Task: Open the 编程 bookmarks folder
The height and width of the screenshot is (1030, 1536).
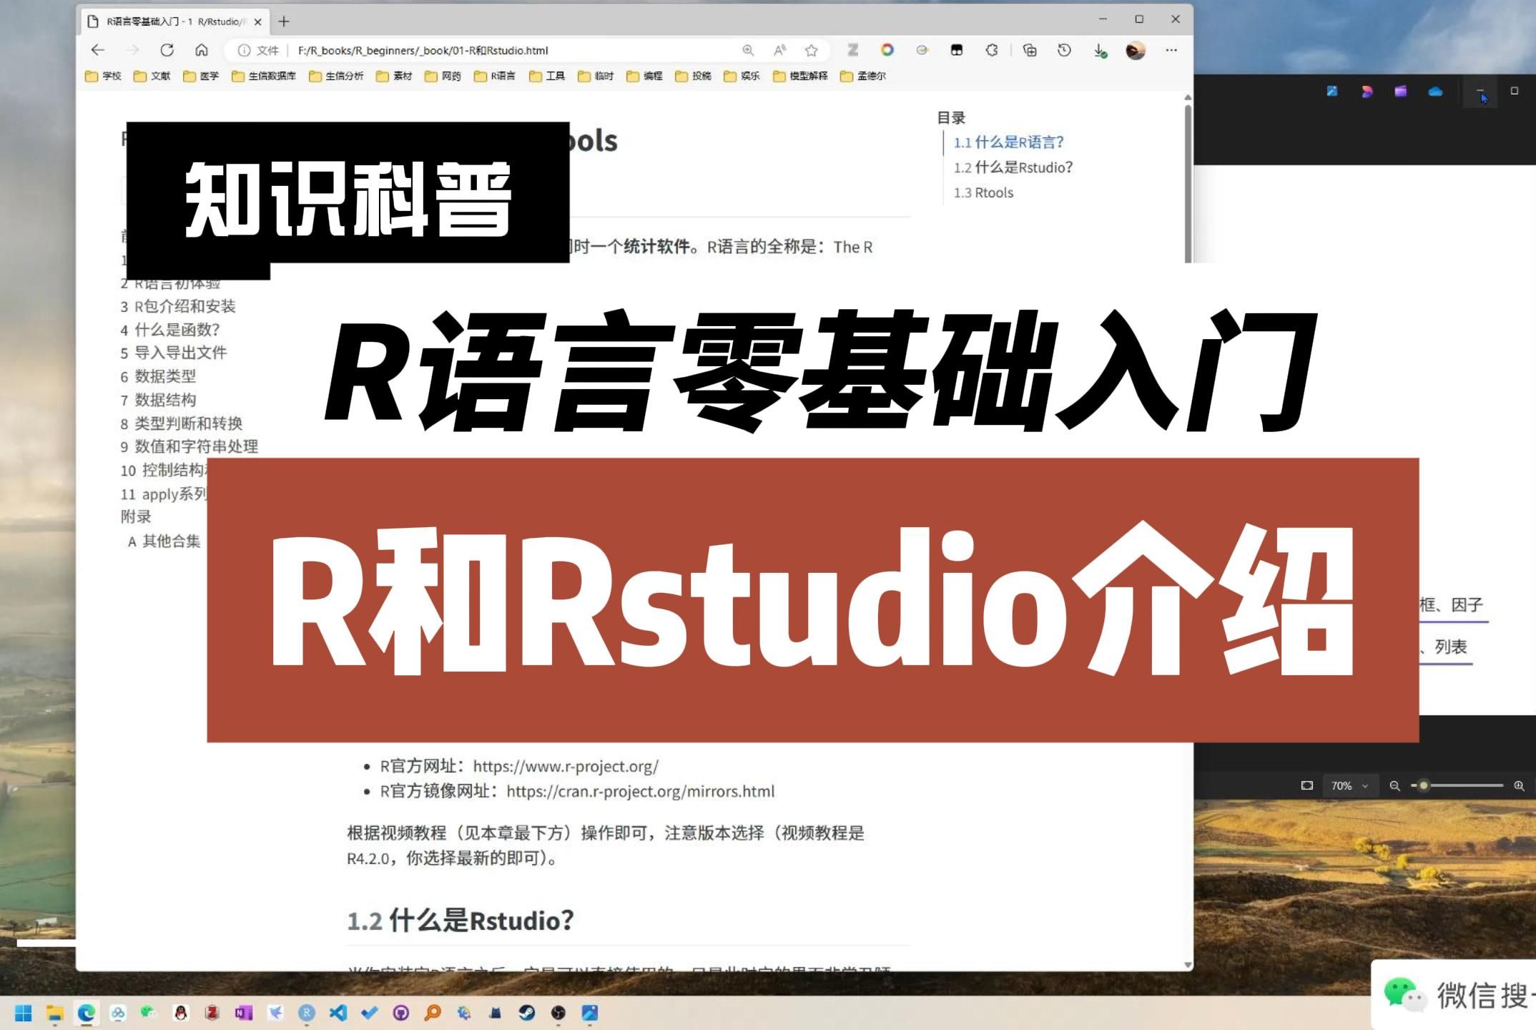Action: click(644, 76)
